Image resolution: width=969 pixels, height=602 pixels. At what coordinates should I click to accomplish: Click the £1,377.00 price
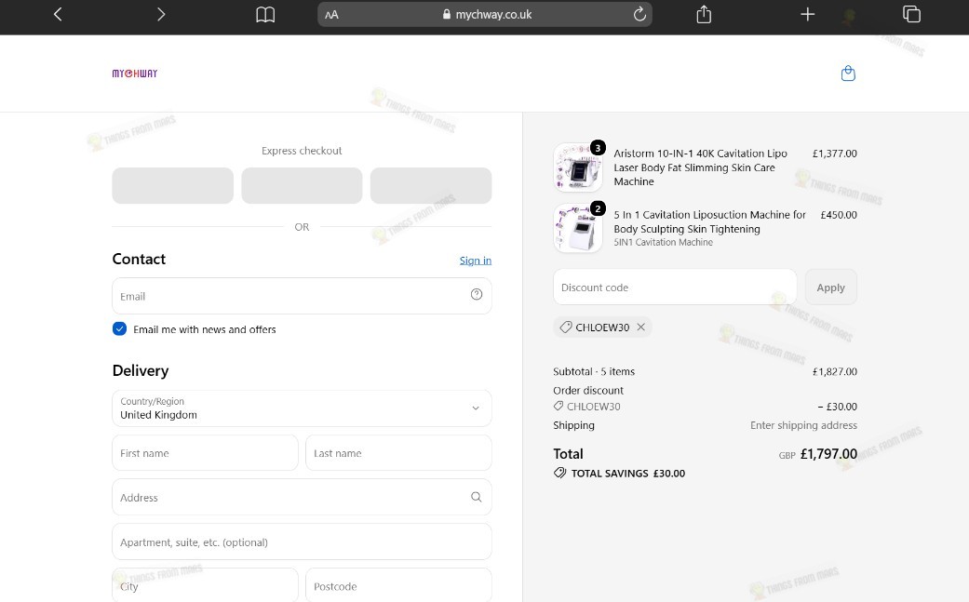click(834, 154)
